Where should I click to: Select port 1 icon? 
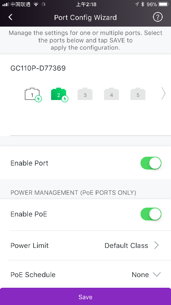click(32, 94)
